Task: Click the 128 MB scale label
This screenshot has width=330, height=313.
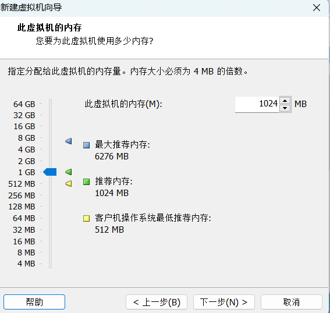Action: [x=22, y=207]
